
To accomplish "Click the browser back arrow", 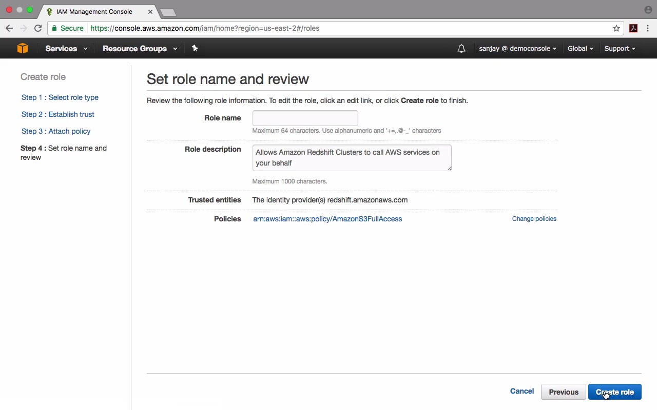I will click(x=9, y=28).
